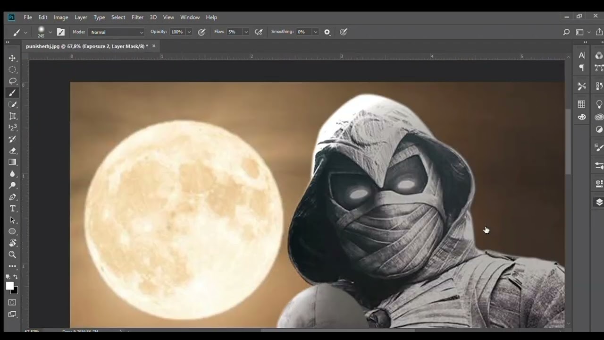The height and width of the screenshot is (340, 604).
Task: Click the foreground white color swatch
Action: tap(9, 286)
